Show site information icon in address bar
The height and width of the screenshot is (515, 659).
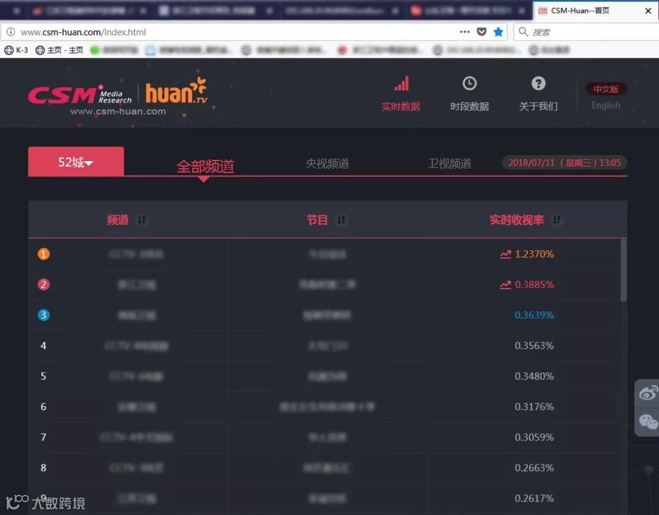point(11,32)
